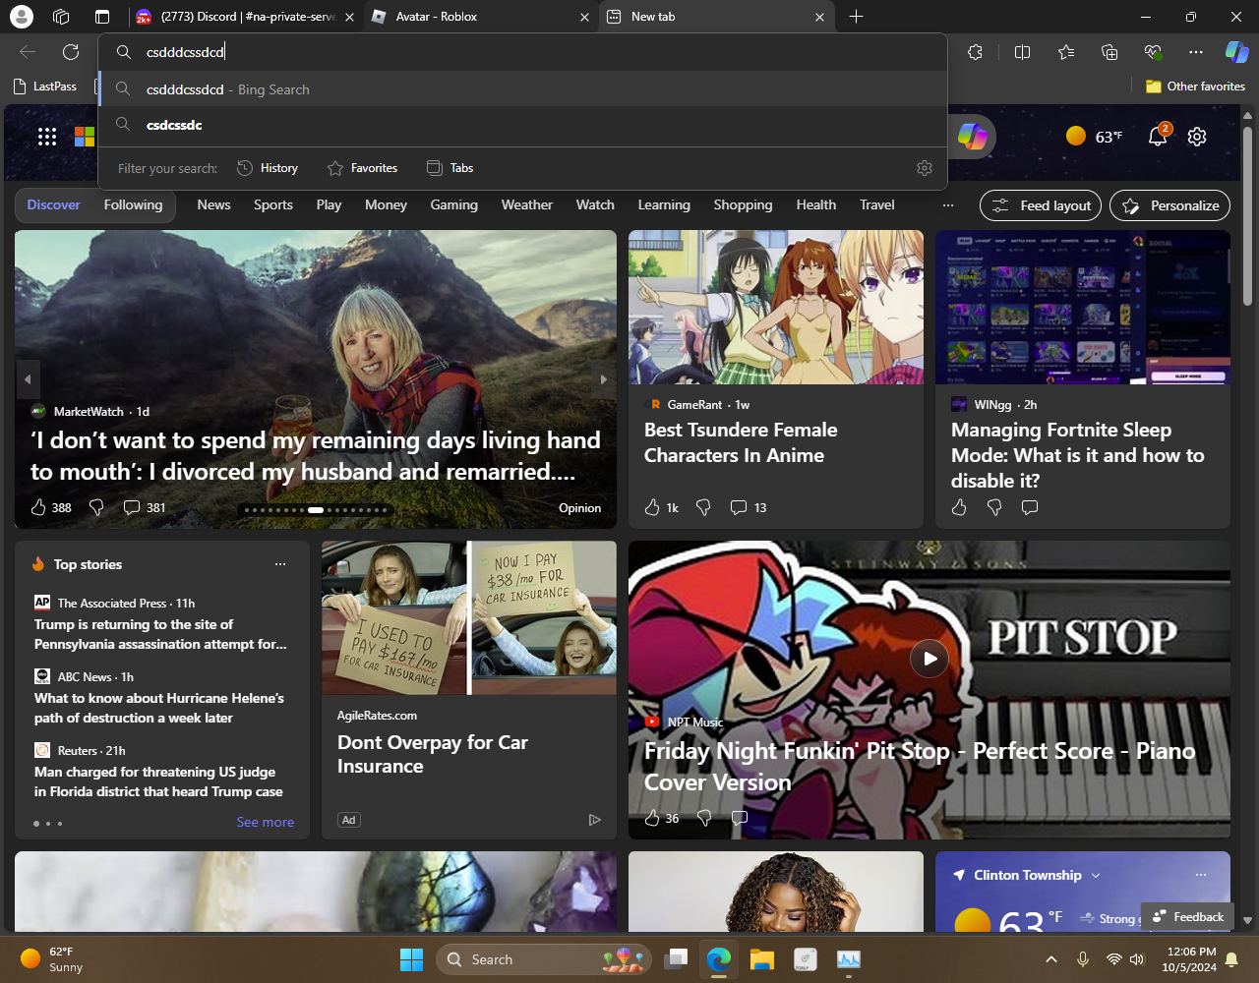This screenshot has height=983, width=1259.
Task: Open File Explorer from the taskbar
Action: tap(762, 959)
